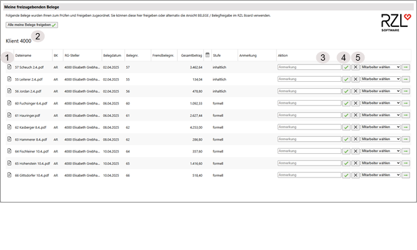Image resolution: width=417 pixels, height=250 pixels.
Task: Reject the 56 Jordan receipt with X button
Action: point(355,91)
